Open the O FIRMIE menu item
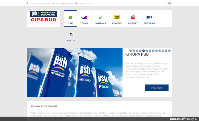Screen dimensions: 199x121 (84, 23)
